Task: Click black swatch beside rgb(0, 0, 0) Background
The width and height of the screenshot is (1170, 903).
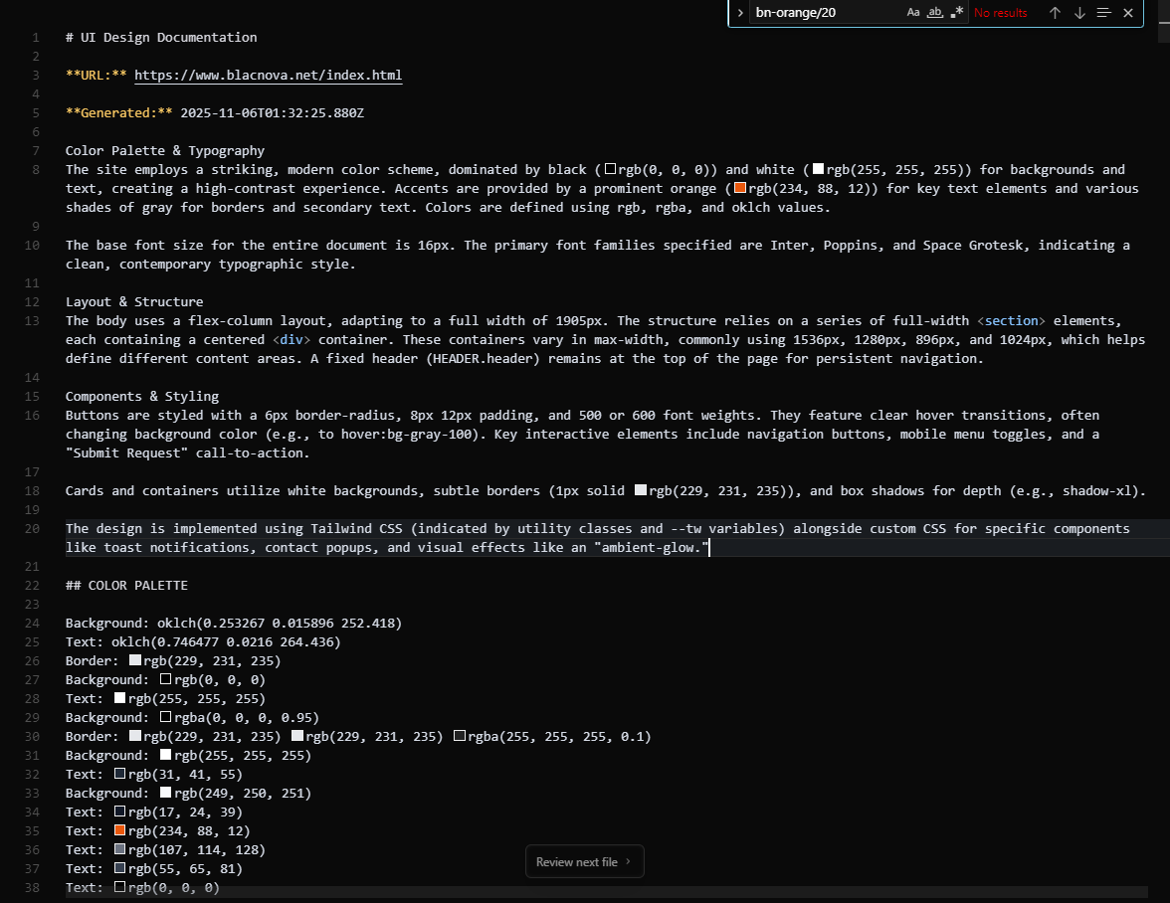Action: (x=165, y=679)
